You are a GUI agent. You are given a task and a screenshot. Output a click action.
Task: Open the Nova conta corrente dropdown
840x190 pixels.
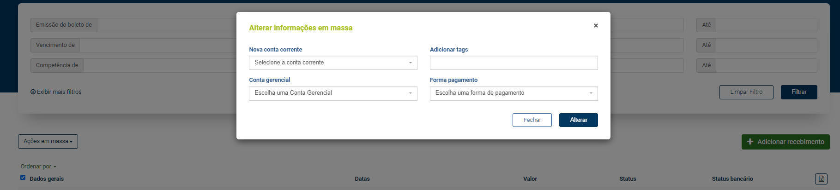(333, 63)
